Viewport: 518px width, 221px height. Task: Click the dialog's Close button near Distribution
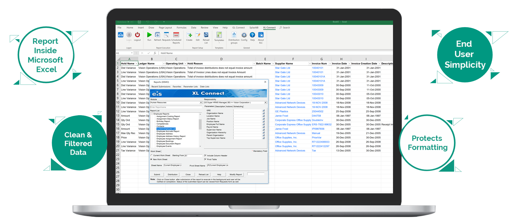188,175
